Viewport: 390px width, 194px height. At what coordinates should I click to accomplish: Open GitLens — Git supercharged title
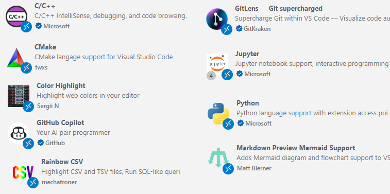click(279, 8)
